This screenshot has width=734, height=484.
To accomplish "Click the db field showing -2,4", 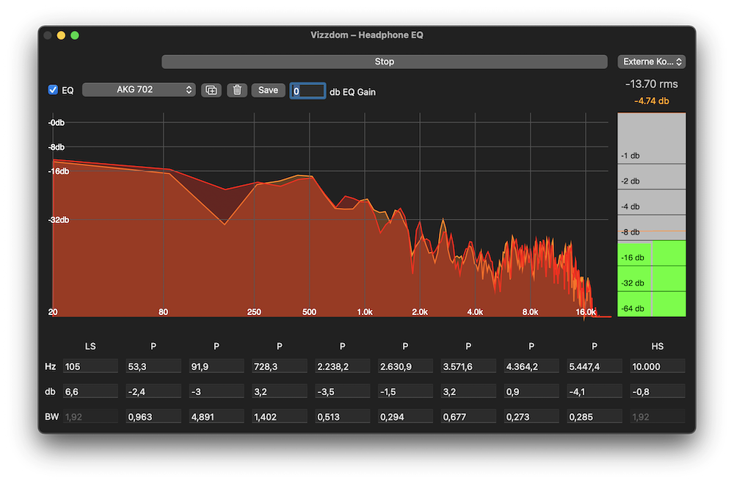I will [x=153, y=391].
